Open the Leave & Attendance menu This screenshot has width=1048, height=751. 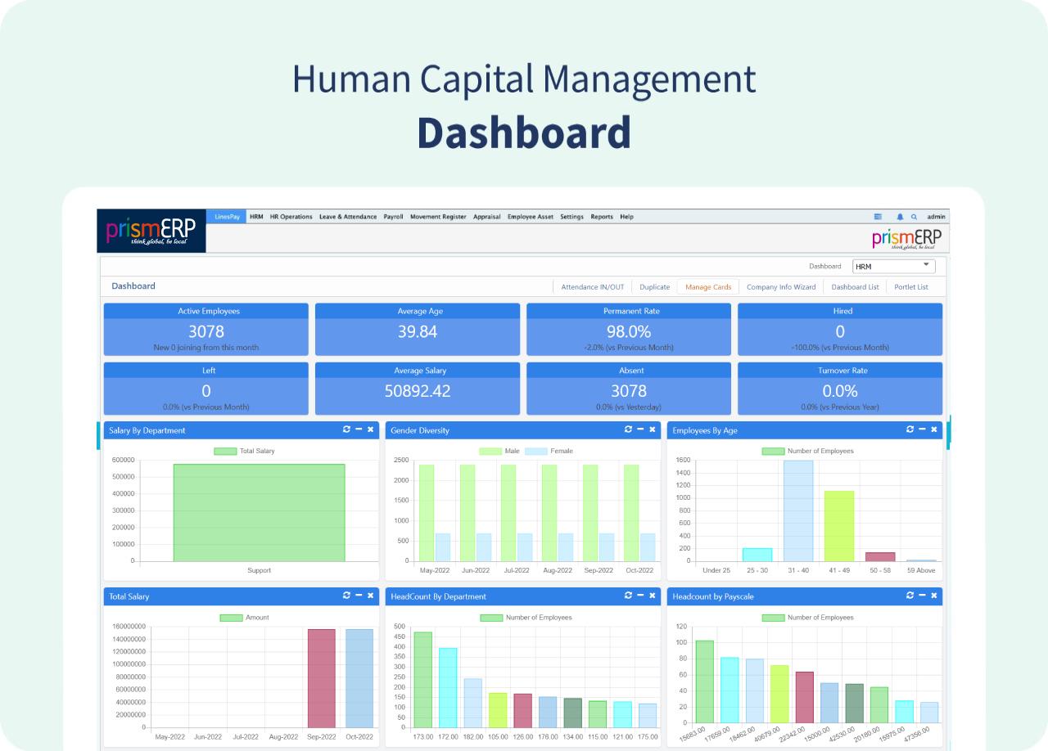(348, 217)
